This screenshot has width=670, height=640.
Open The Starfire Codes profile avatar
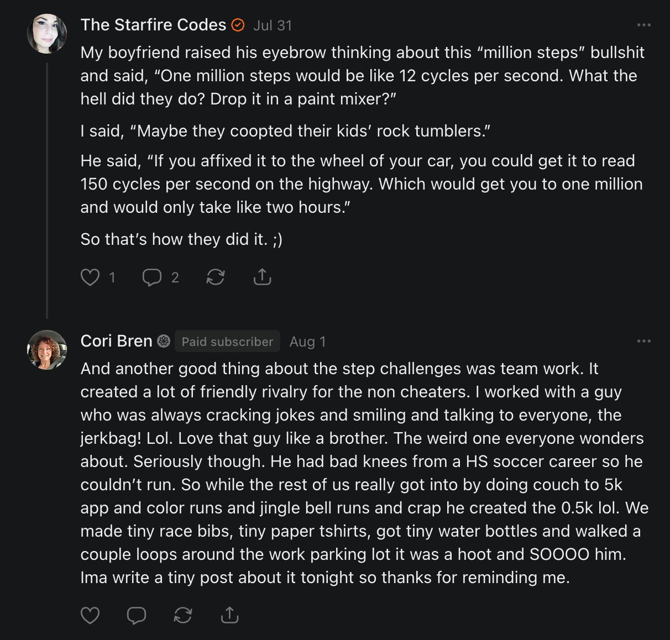pyautogui.click(x=47, y=34)
